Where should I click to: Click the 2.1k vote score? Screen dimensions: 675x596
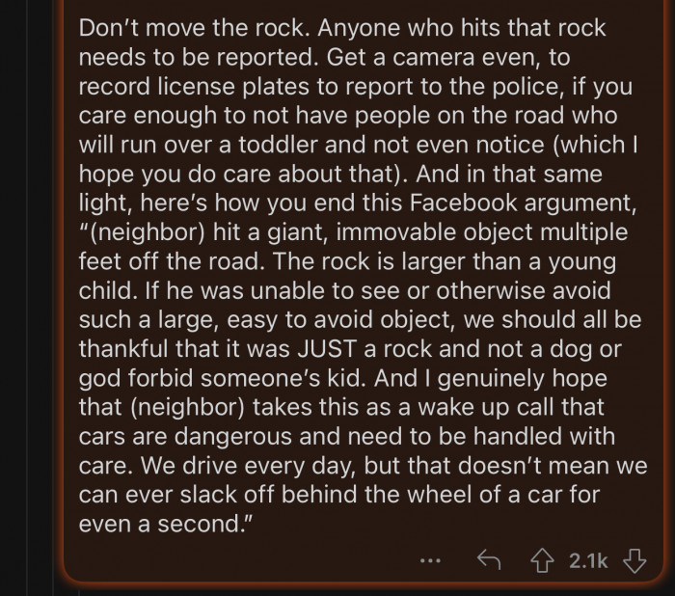tap(587, 560)
